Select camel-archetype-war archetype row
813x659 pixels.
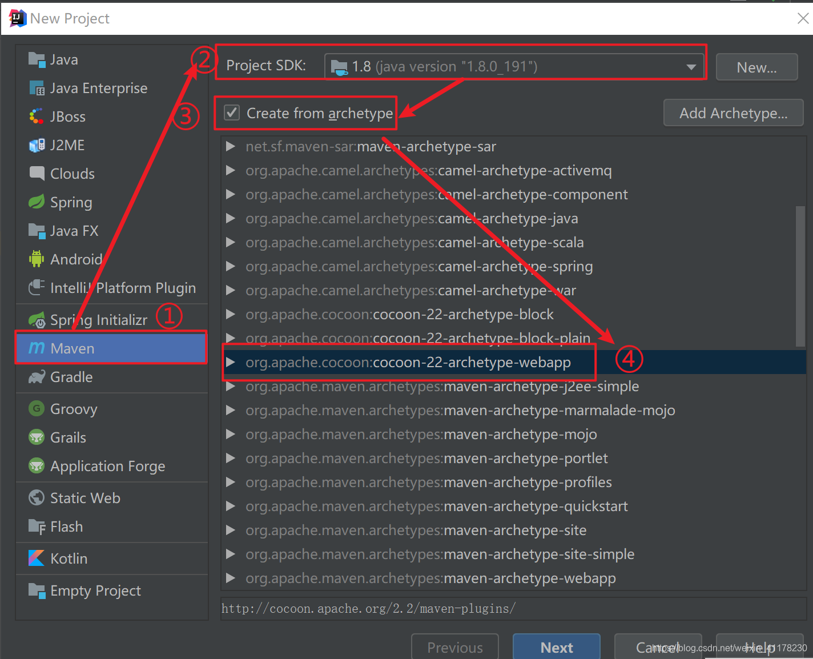click(x=514, y=290)
